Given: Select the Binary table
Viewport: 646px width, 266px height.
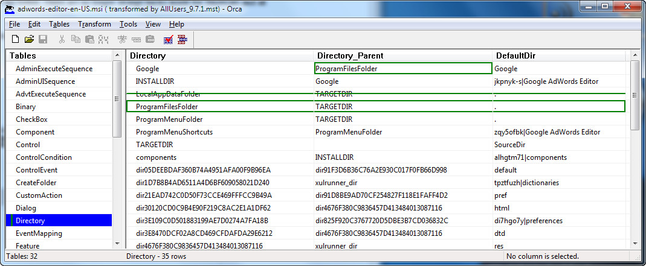Looking at the screenshot, I should coord(25,107).
